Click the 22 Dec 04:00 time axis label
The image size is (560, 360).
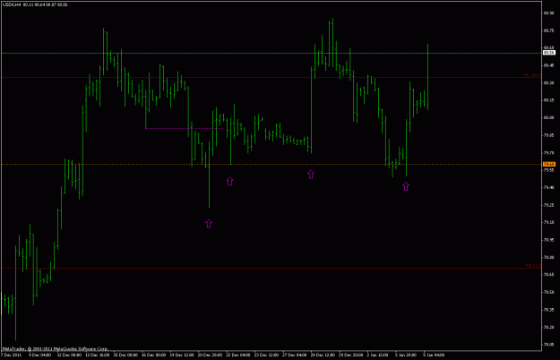(238, 355)
